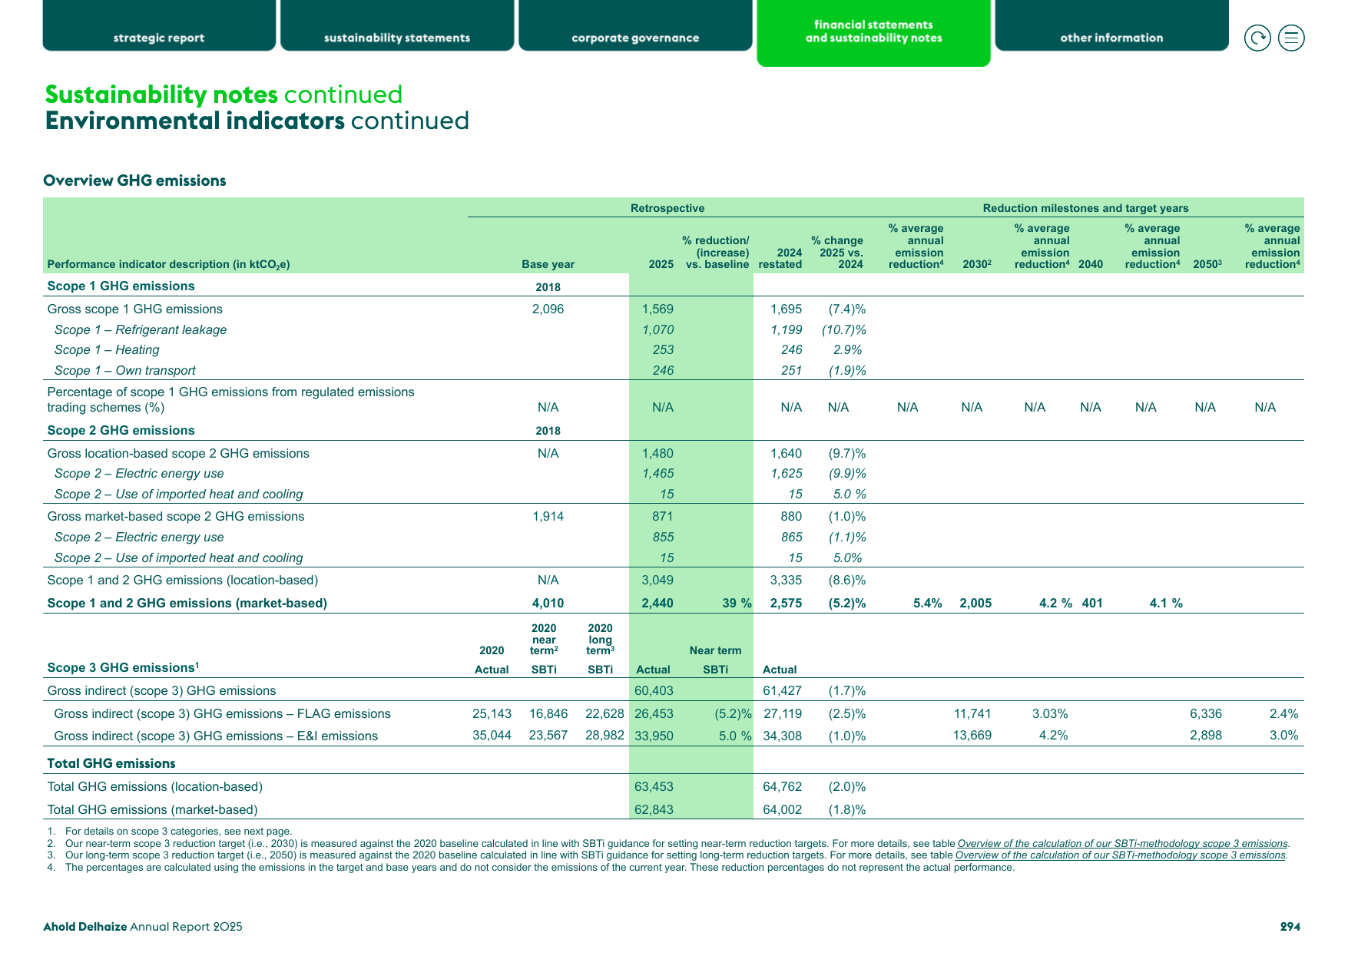Select the E&I emissions row label
This screenshot has height=956, width=1348.
pyautogui.click(x=216, y=736)
